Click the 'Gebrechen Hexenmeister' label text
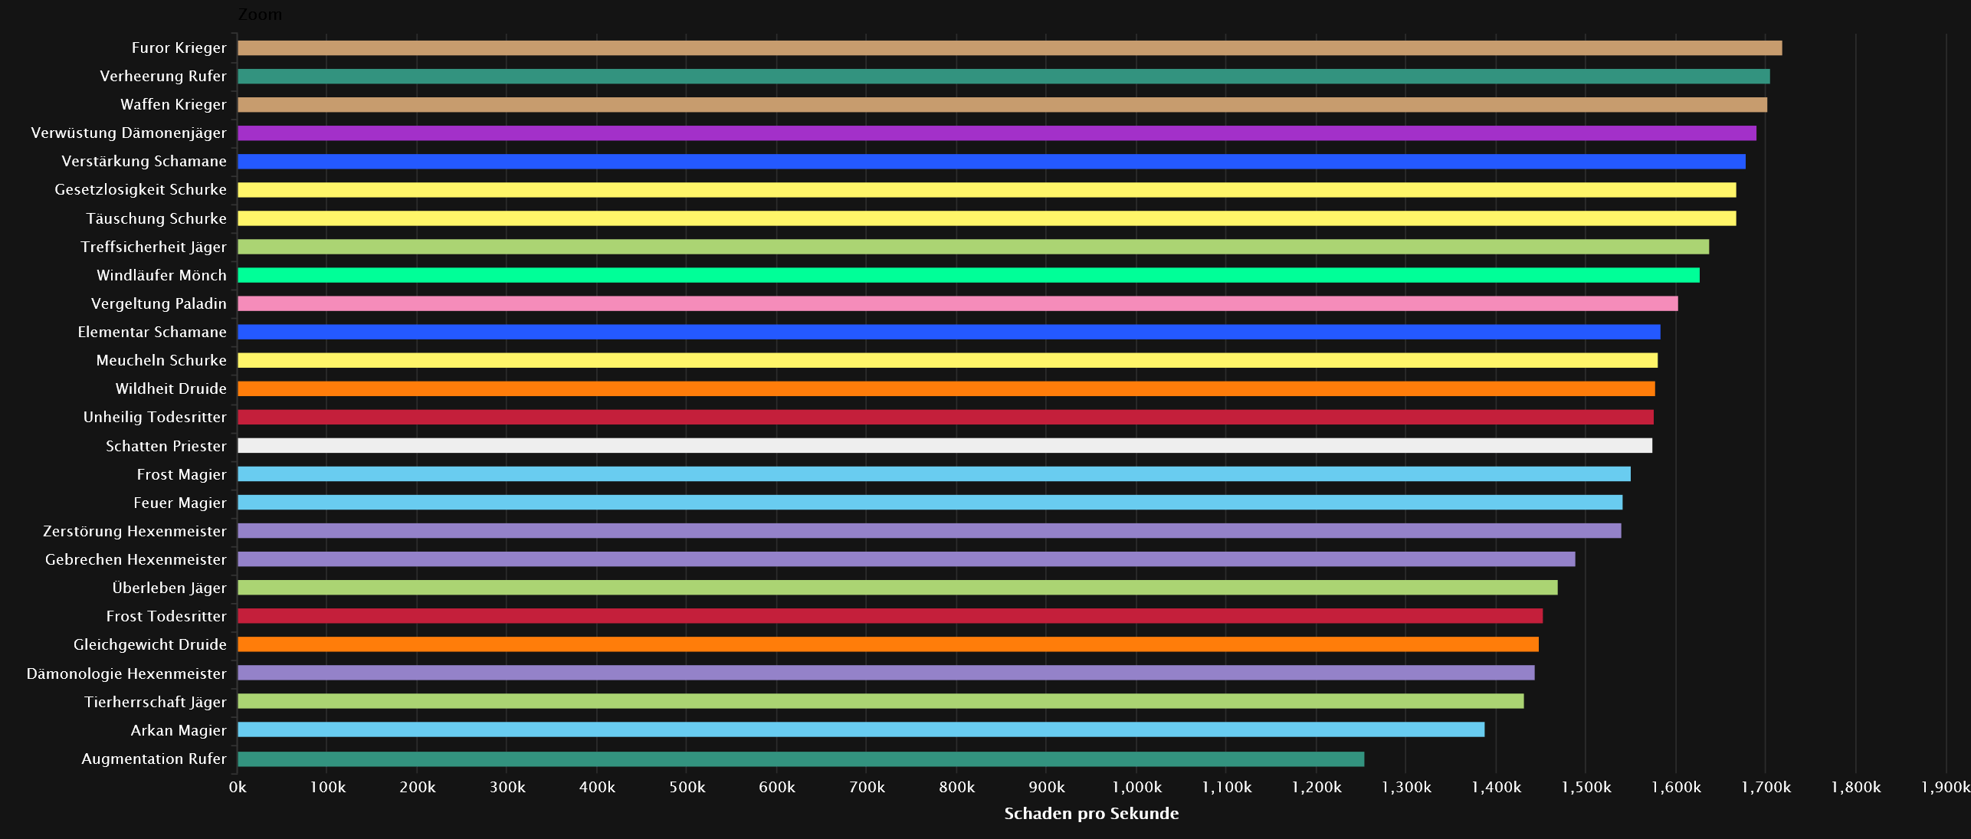 pyautogui.click(x=136, y=560)
